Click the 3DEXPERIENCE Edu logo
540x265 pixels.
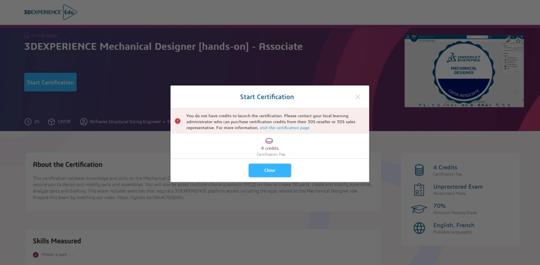pyautogui.click(x=50, y=12)
